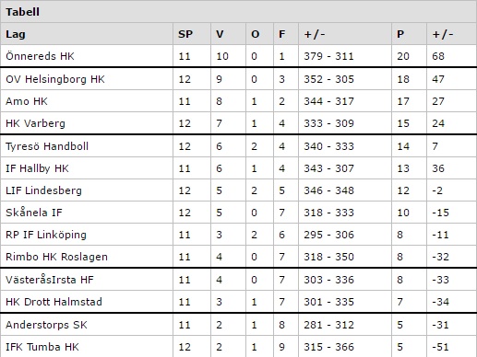
Task: Click Önnereds HK goals cell 379 - 311
Action: coord(329,56)
